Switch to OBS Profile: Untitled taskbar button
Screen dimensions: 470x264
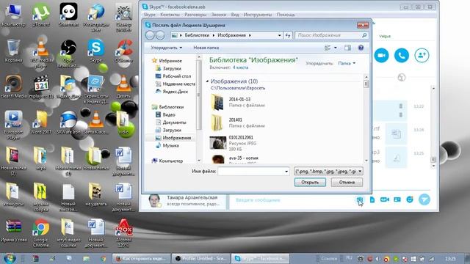(200, 258)
